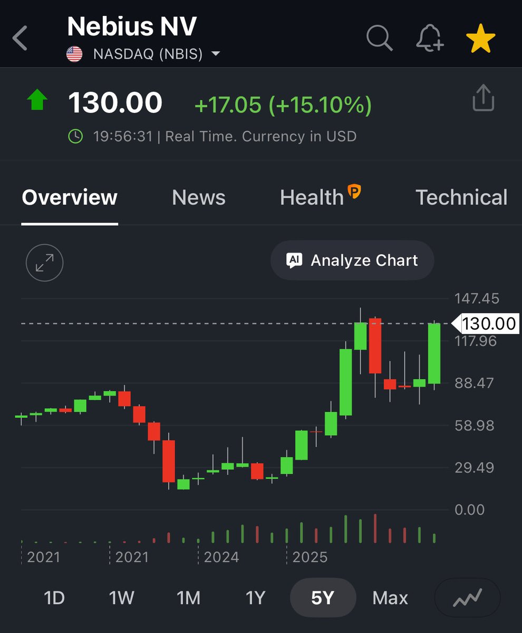Open the Health tab
This screenshot has height=633, width=522.
[x=312, y=197]
